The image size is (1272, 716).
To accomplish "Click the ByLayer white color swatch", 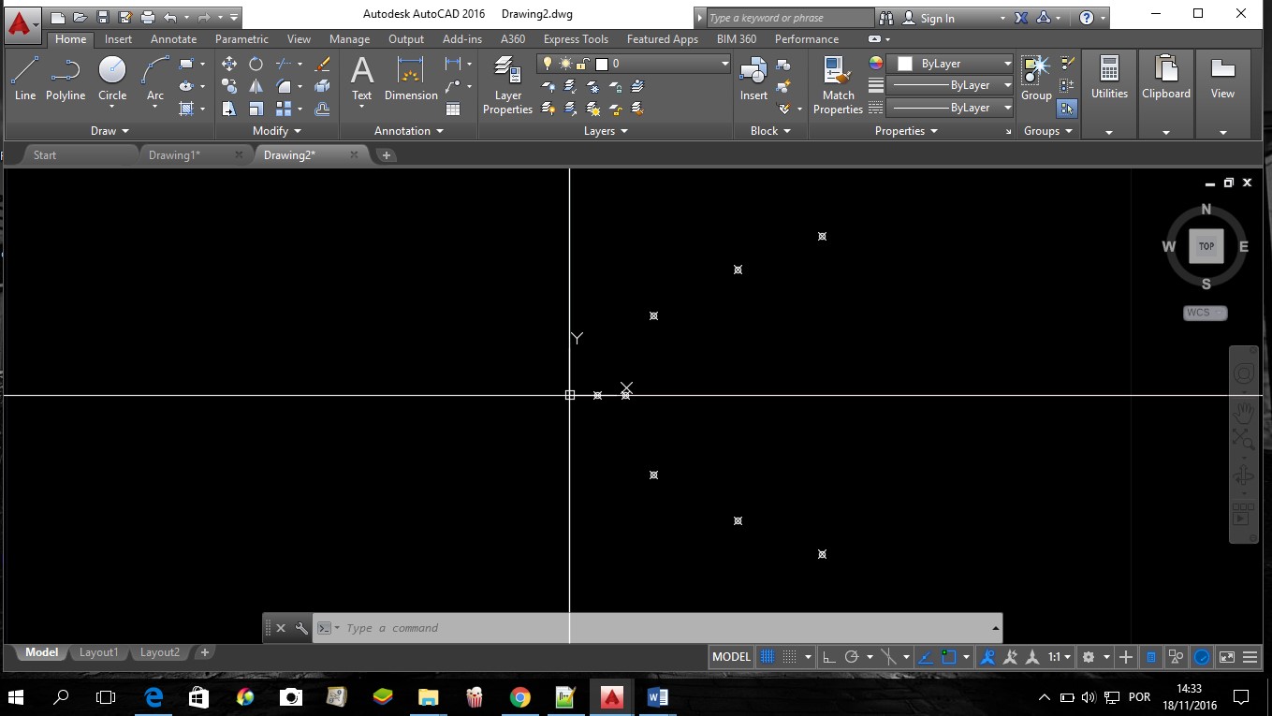I will [905, 64].
